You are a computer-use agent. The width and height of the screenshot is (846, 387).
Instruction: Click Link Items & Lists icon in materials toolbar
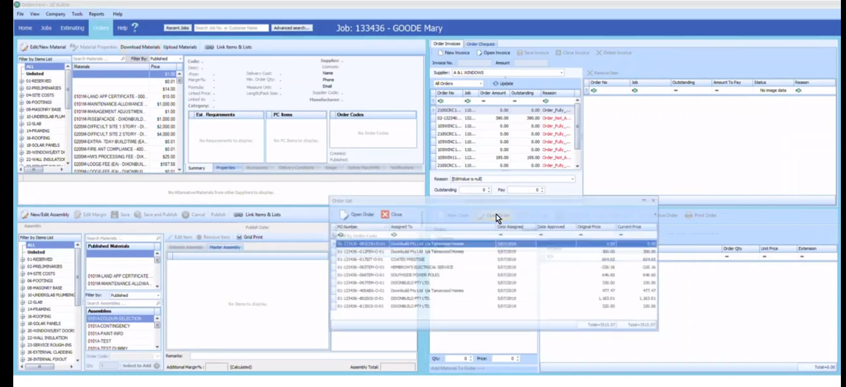click(x=209, y=47)
